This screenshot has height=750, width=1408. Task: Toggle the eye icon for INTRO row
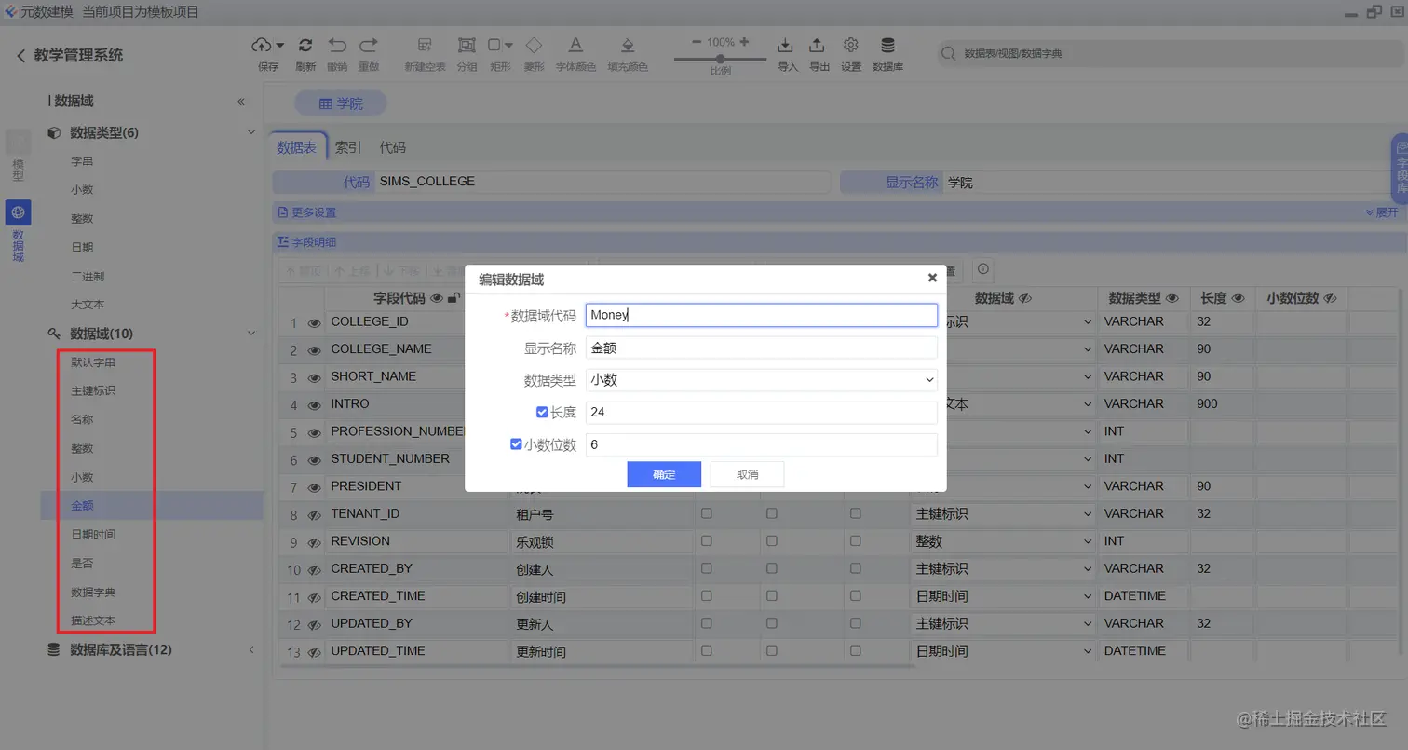coord(315,405)
